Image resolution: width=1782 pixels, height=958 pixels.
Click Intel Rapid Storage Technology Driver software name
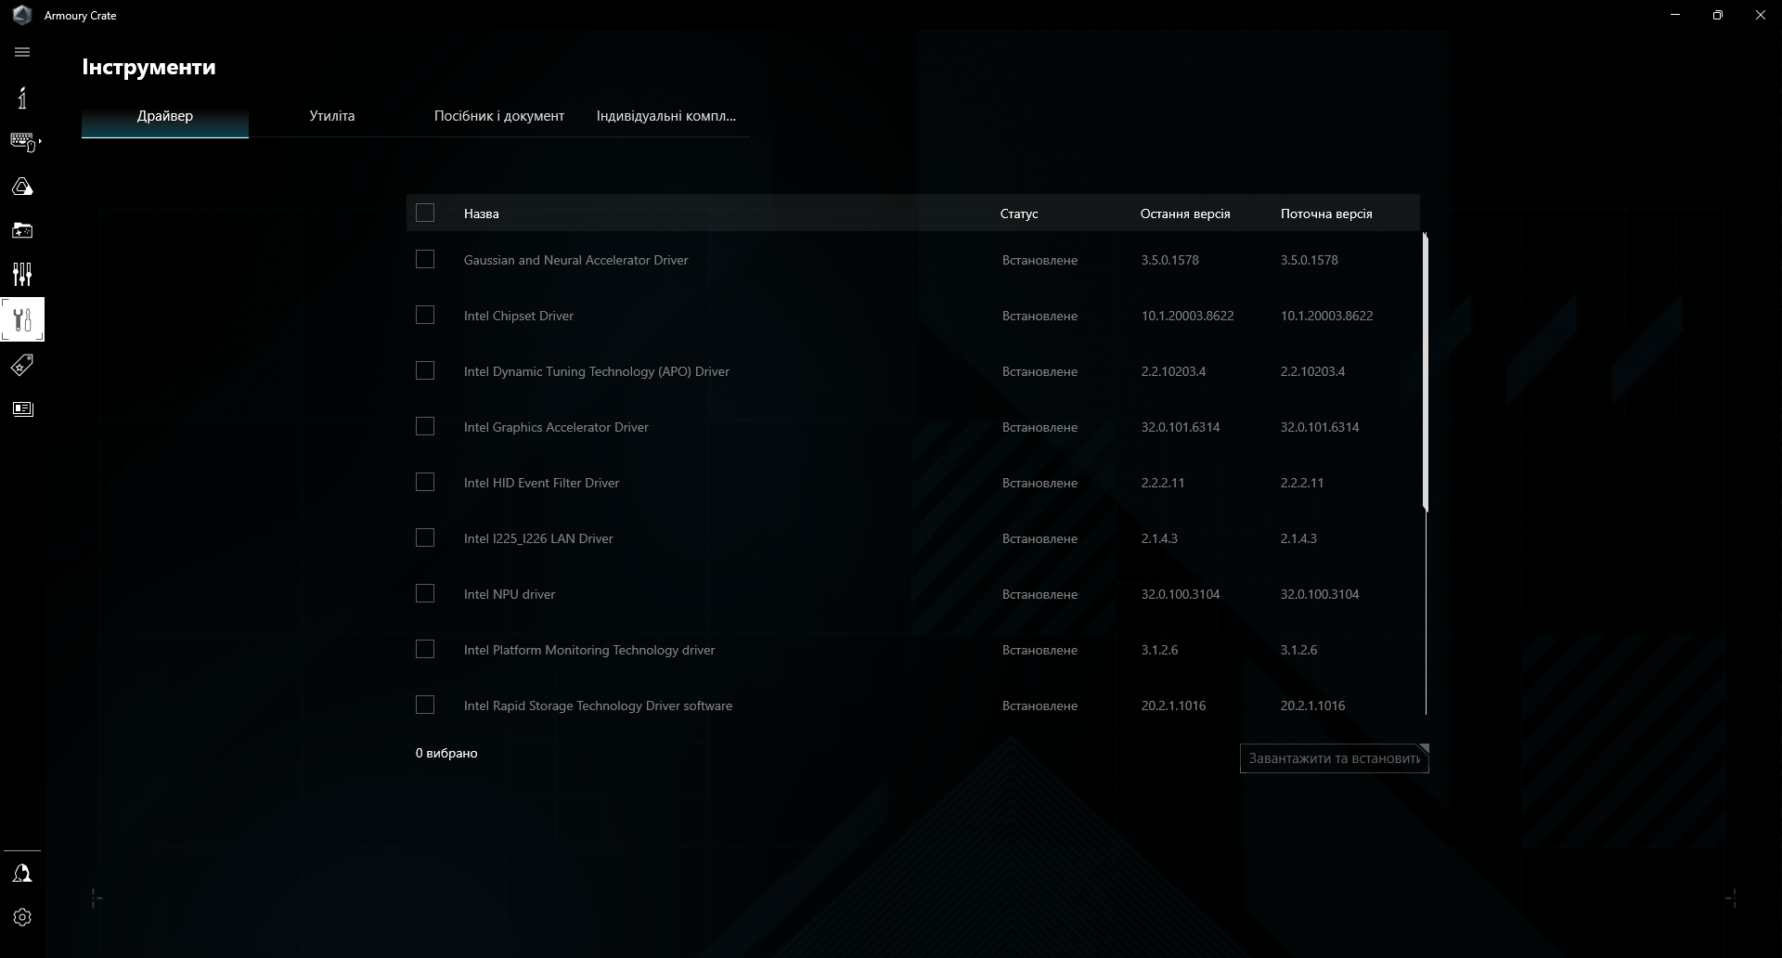tap(598, 706)
